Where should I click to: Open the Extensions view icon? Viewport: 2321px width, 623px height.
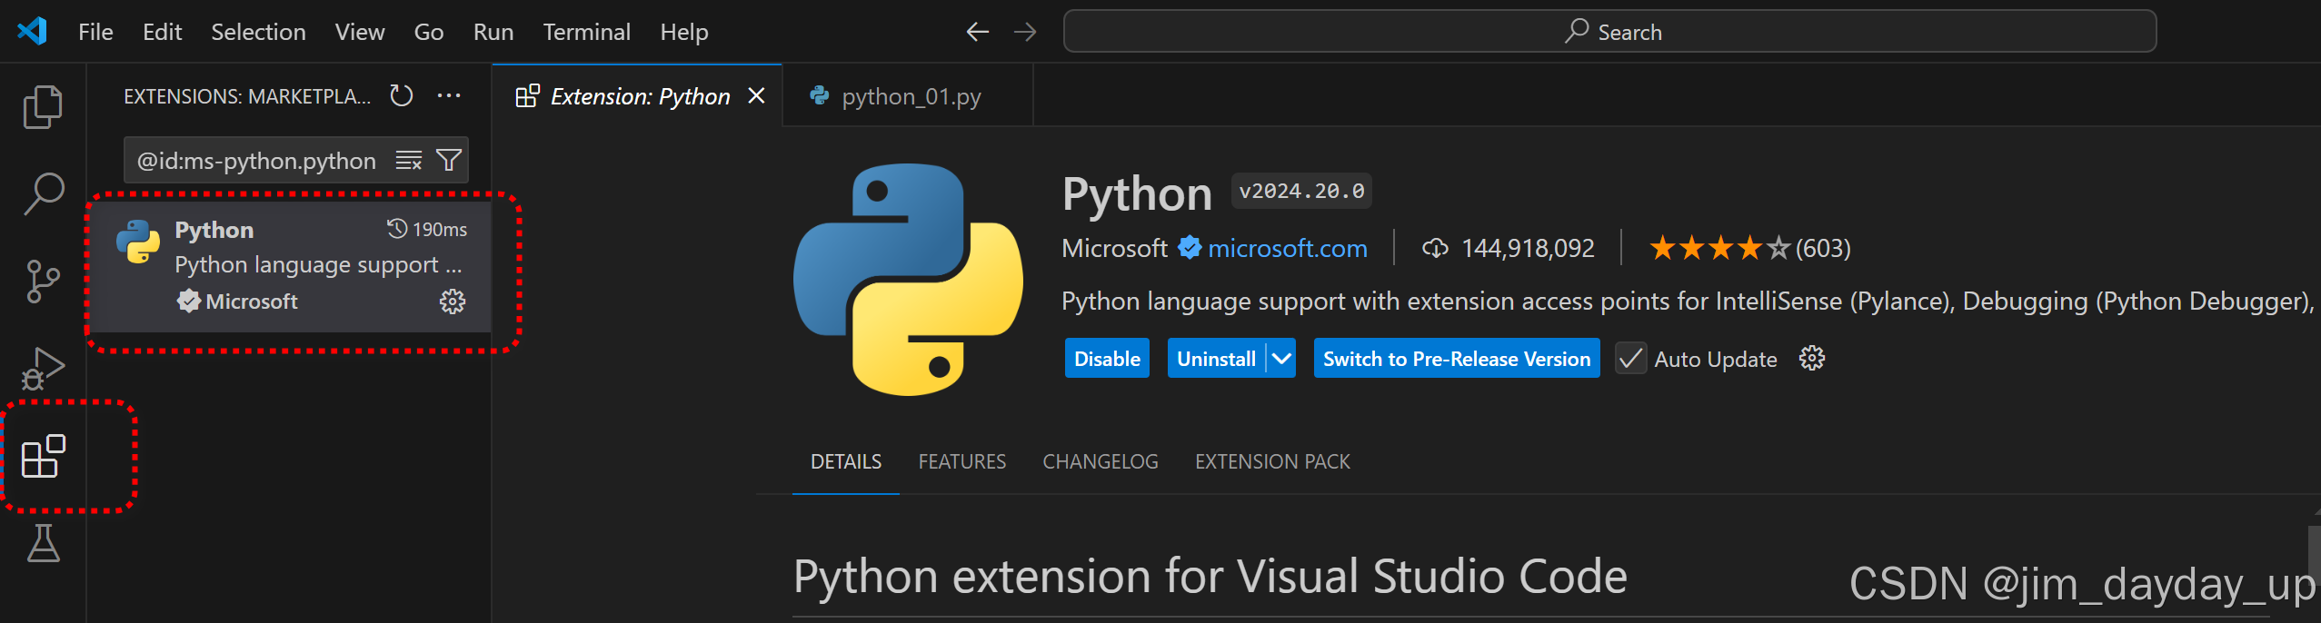pos(43,456)
